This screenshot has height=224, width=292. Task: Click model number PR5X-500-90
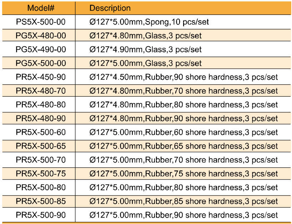41,215
